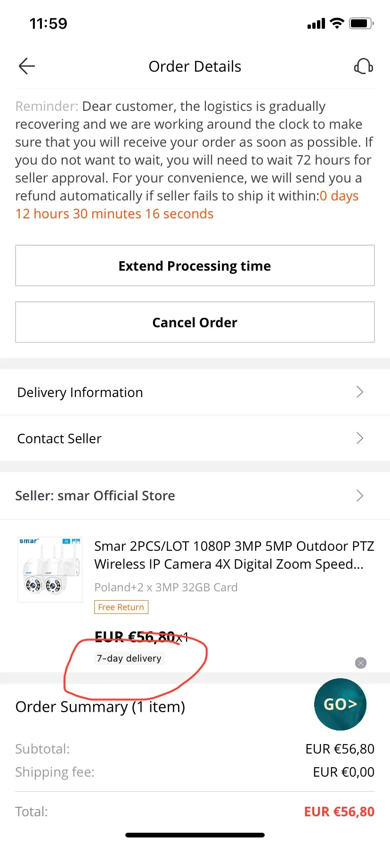Tap the home indicator bar at bottom
Viewport: 390px width, 845px height.
click(x=195, y=835)
